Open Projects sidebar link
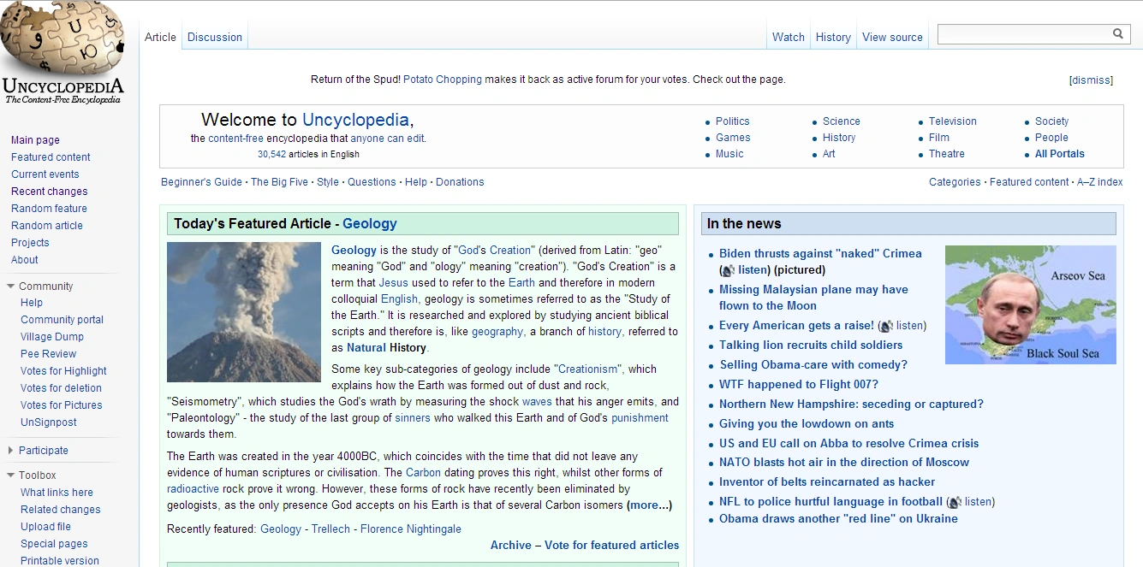The width and height of the screenshot is (1143, 567). coord(30,243)
